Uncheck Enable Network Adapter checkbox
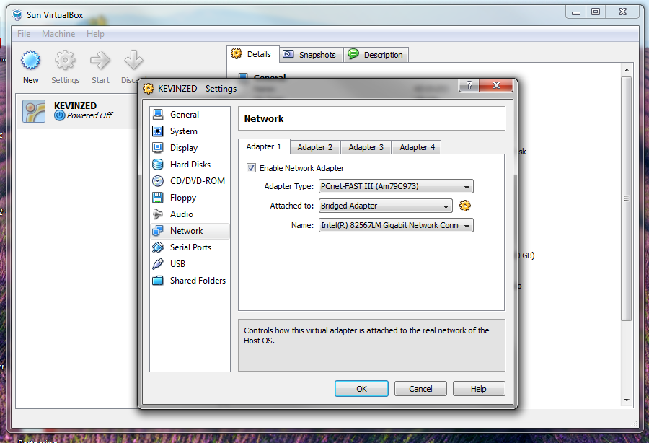Viewport: 649px width, 443px height. pos(252,168)
